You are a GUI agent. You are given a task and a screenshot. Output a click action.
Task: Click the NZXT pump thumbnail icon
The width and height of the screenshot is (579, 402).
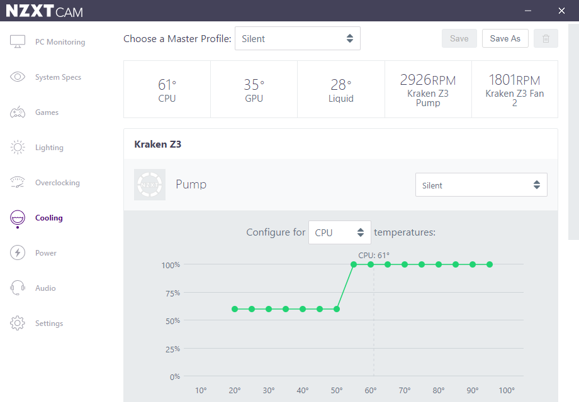tap(150, 185)
